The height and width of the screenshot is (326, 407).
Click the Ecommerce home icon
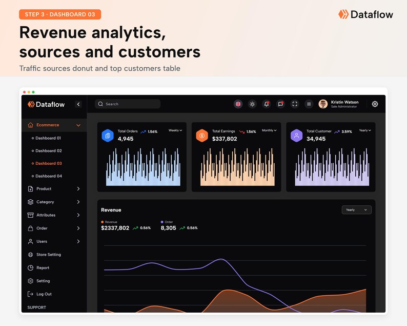(30, 125)
